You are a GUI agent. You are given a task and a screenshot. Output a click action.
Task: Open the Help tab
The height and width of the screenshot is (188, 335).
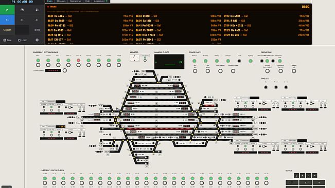[87, 1]
